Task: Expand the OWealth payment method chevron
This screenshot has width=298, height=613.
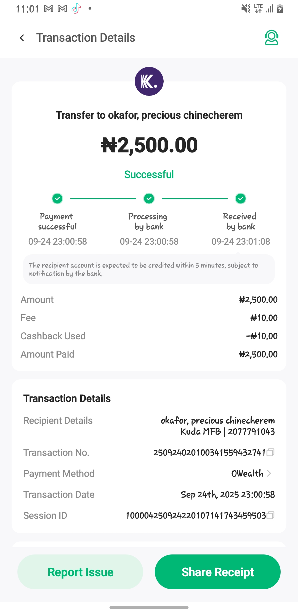Action: pyautogui.click(x=269, y=473)
